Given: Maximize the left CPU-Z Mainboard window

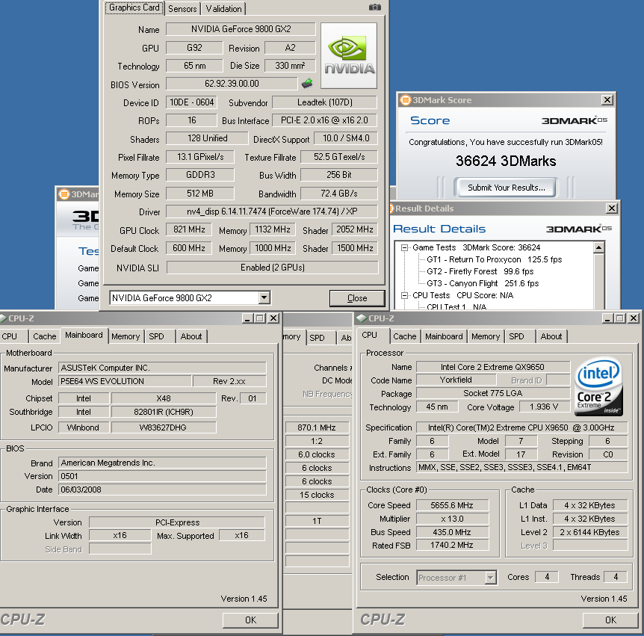Looking at the screenshot, I should [260, 318].
